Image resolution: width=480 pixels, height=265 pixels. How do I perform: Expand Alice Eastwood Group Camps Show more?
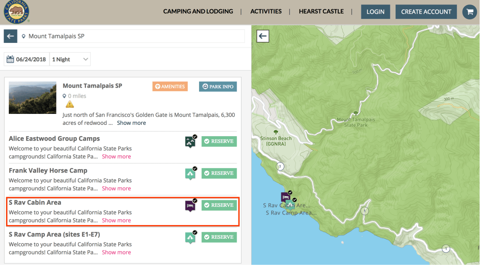[x=116, y=156]
